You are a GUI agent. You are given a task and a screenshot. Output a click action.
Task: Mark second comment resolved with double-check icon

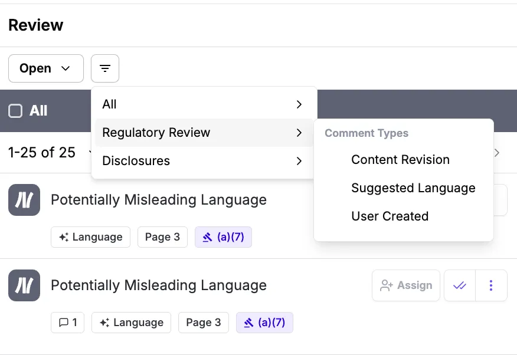(x=460, y=285)
